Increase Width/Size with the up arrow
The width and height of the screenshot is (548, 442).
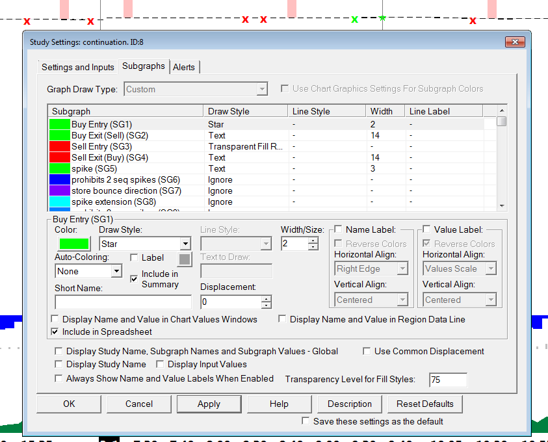coord(313,240)
